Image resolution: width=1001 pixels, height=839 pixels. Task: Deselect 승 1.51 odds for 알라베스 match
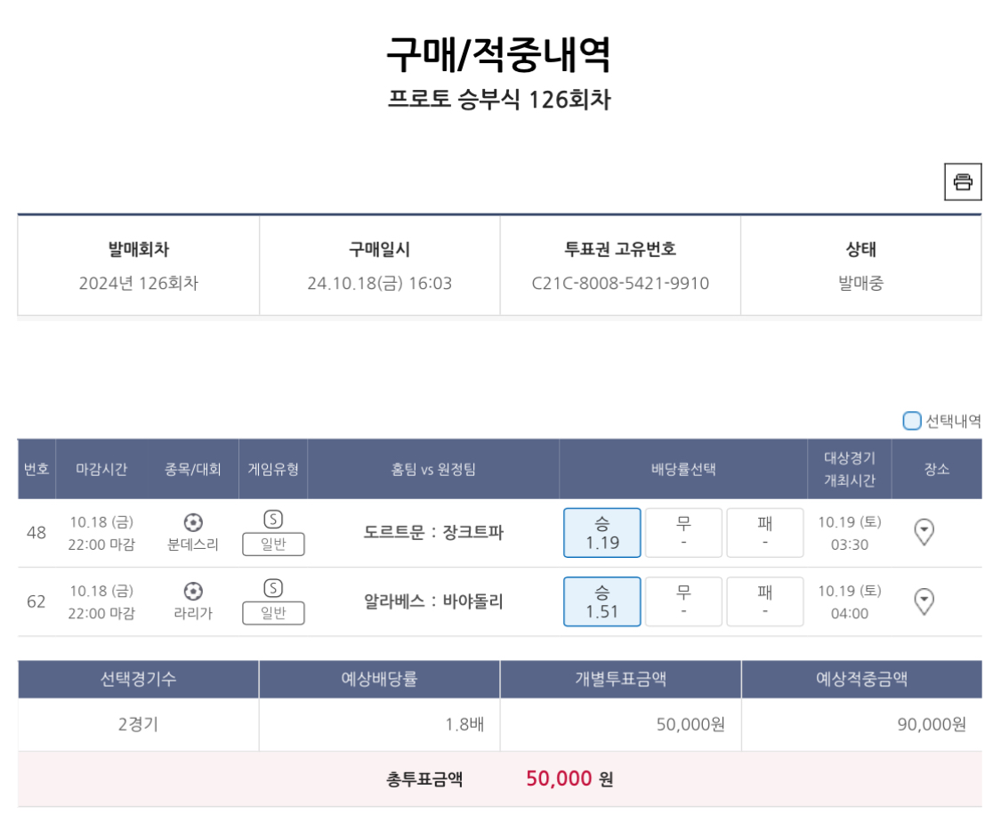pyautogui.click(x=601, y=601)
